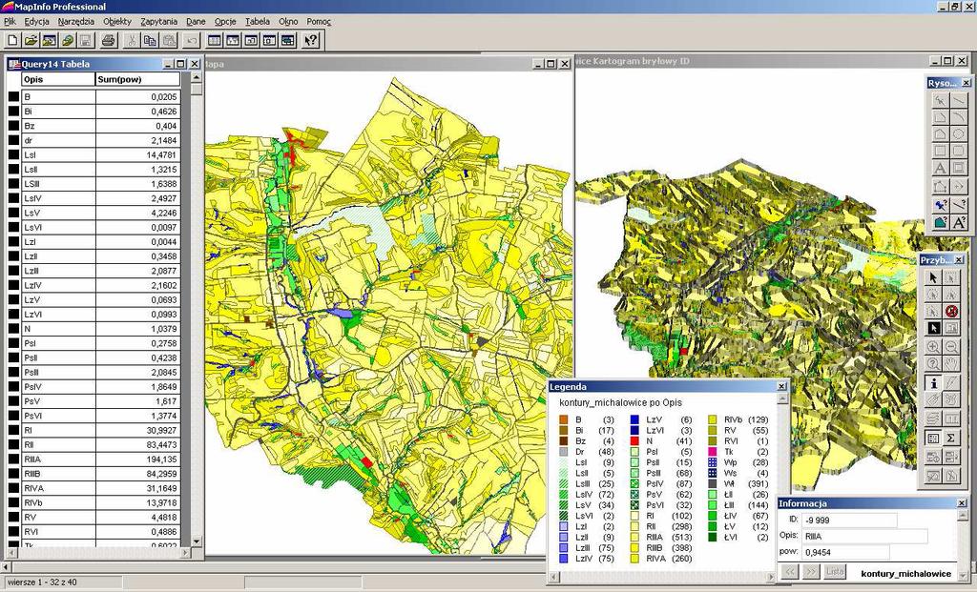
Task: Select the arrow Select tool in Przybornik
Action: (x=933, y=277)
